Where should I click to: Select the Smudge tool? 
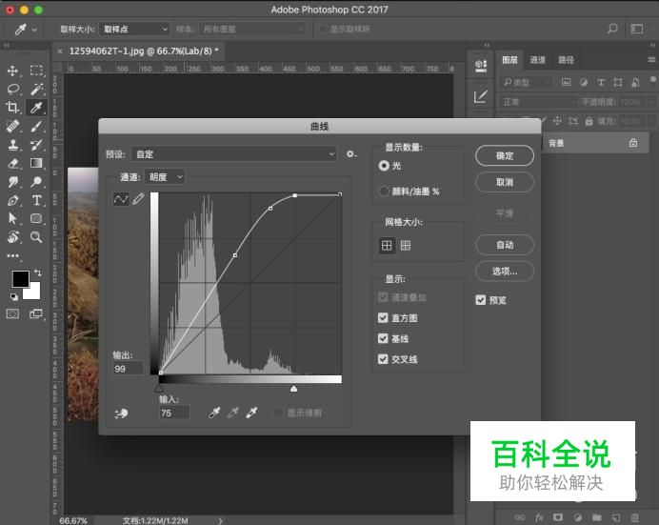click(12, 182)
